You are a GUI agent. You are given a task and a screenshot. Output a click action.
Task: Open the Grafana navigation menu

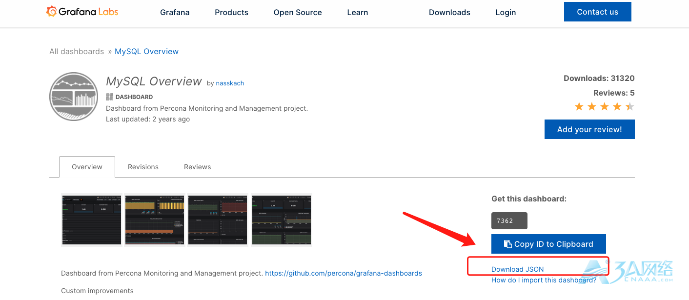(x=175, y=12)
